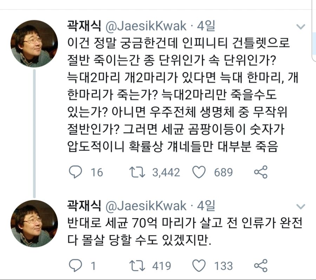Click reply icon on the tweet with 1 reply

click(x=75, y=265)
